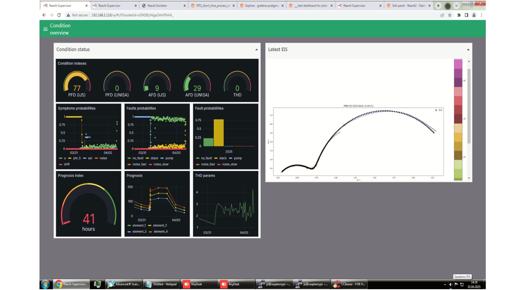Open the hamburger navigation menu
Image resolution: width=516 pixels, height=290 pixels.
45,29
